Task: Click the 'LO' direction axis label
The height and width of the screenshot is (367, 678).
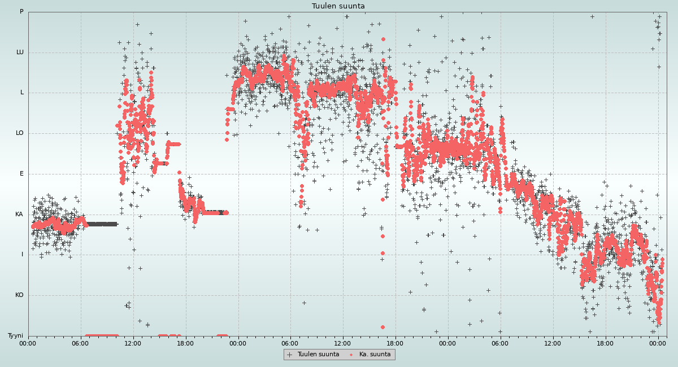Action: coord(20,133)
